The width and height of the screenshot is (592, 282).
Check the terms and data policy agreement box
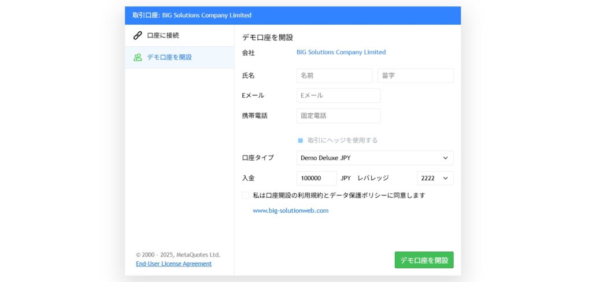(x=246, y=195)
